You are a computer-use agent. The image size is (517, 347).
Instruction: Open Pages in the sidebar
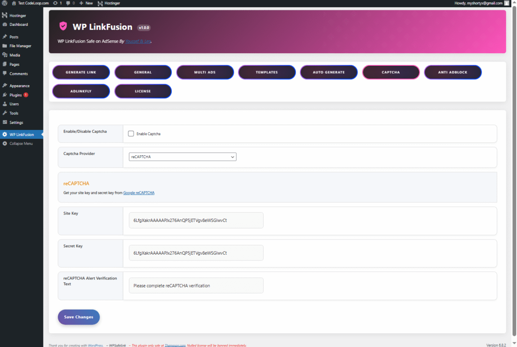22,64
